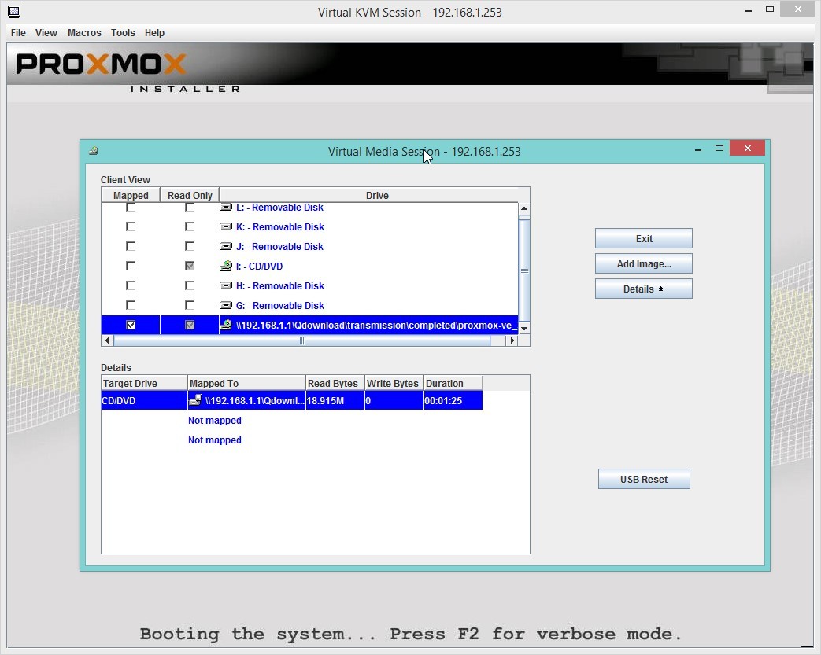The height and width of the screenshot is (655, 821).
Task: Click the Mapped To column header
Action: click(246, 383)
